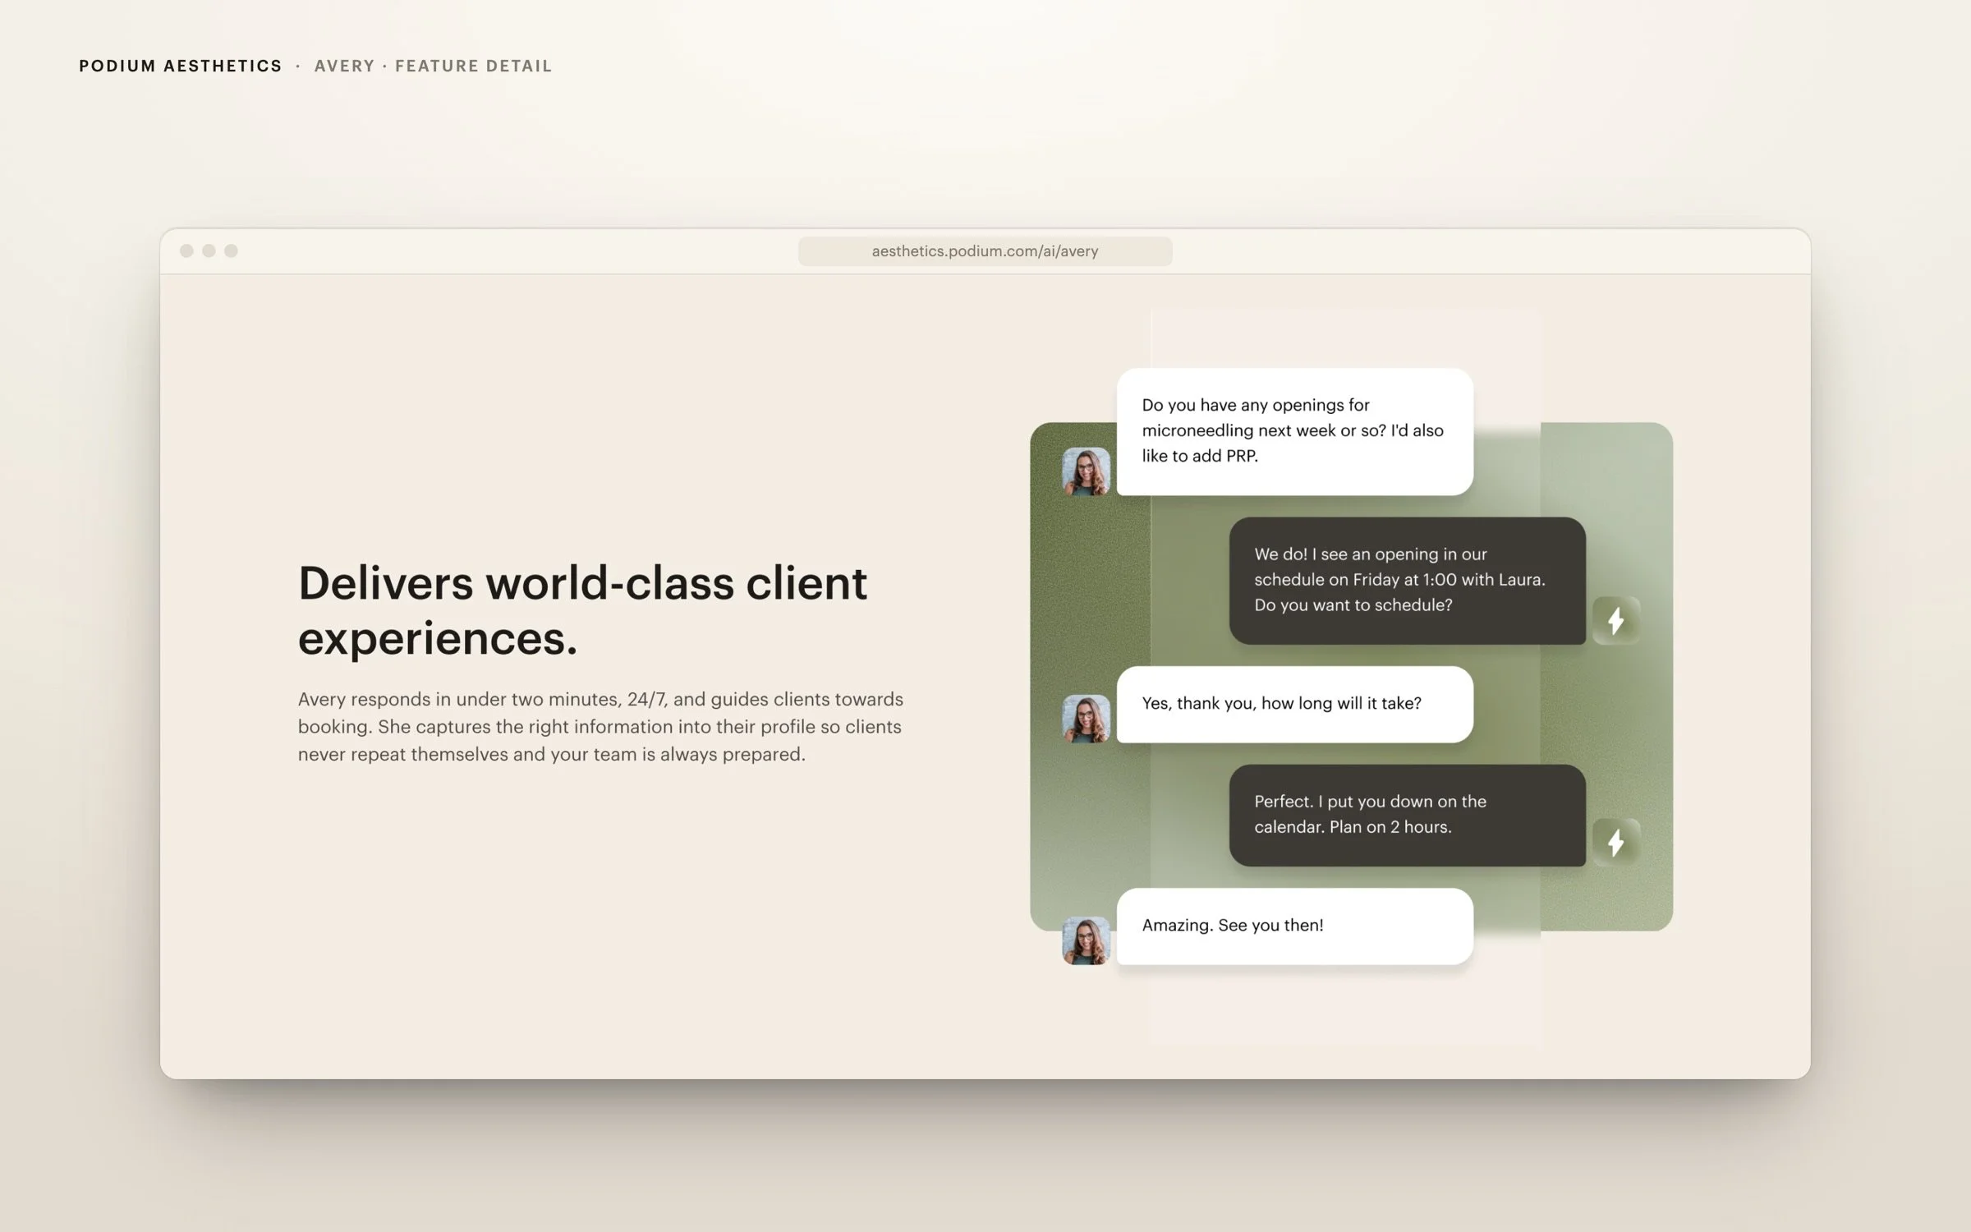The image size is (1971, 1232).
Task: Click the 'Delivers world-class client experiences.' headline
Action: coord(582,610)
